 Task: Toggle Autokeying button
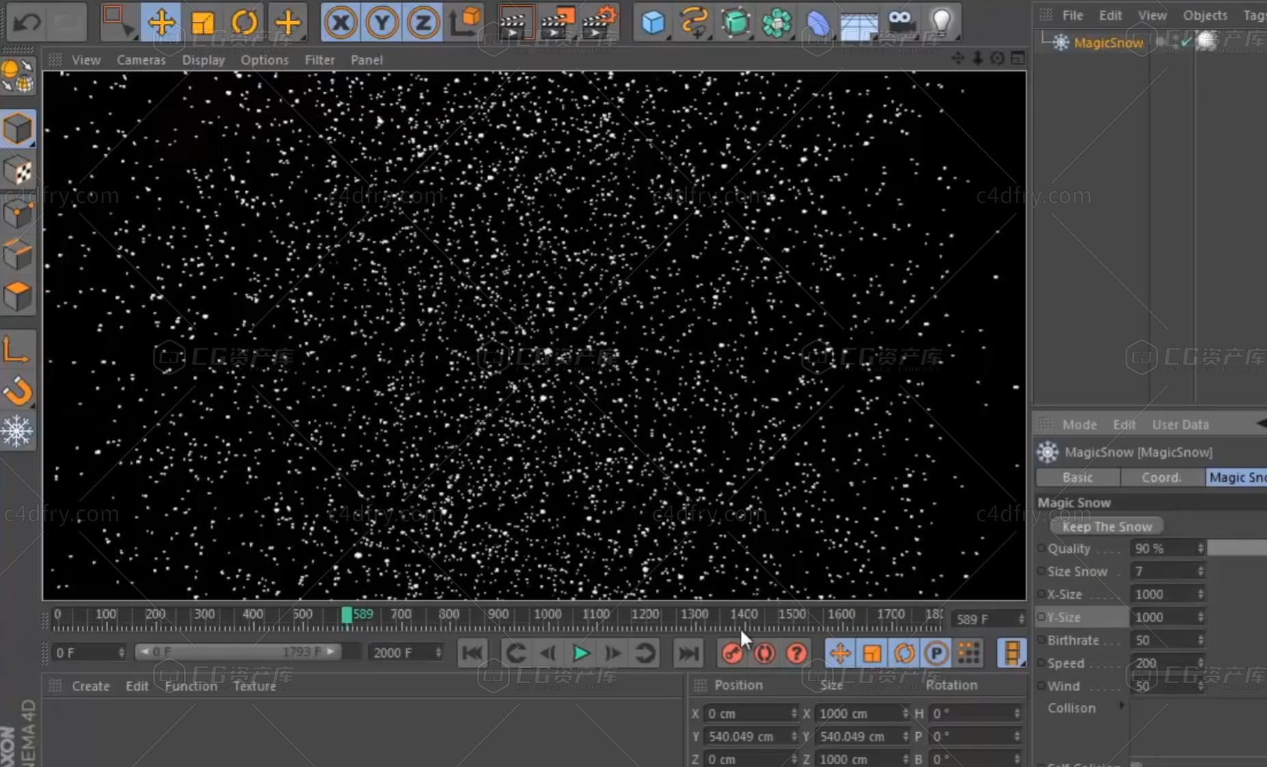coord(764,653)
